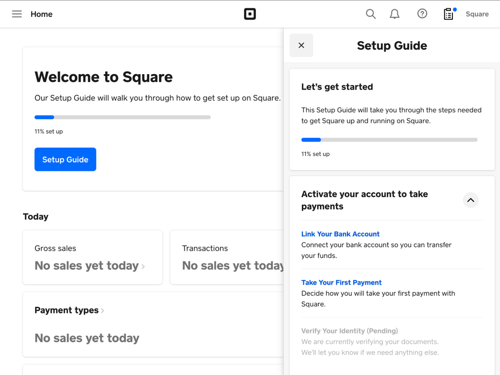
Task: Open Link Your Bank Account
Action: tap(340, 234)
